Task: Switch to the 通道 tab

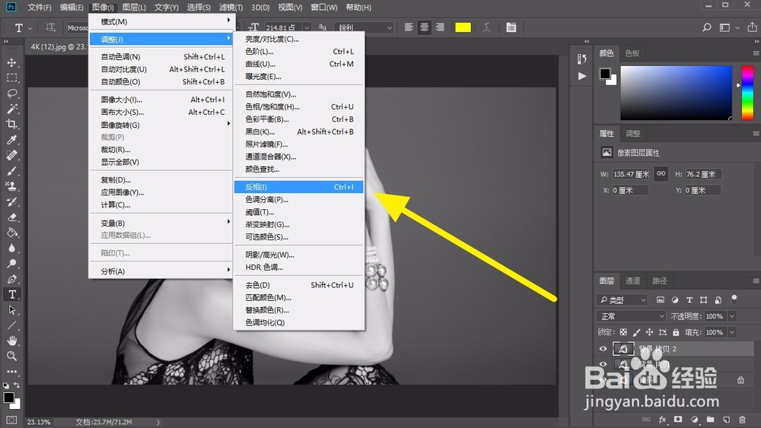Action: (632, 281)
